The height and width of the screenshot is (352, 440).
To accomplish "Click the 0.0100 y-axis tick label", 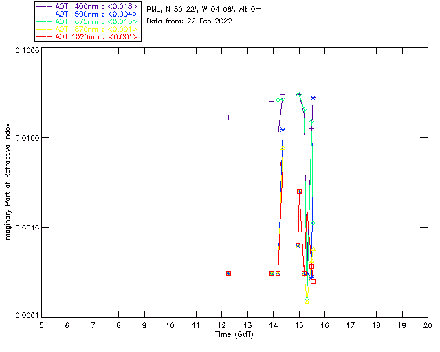I will [x=27, y=137].
